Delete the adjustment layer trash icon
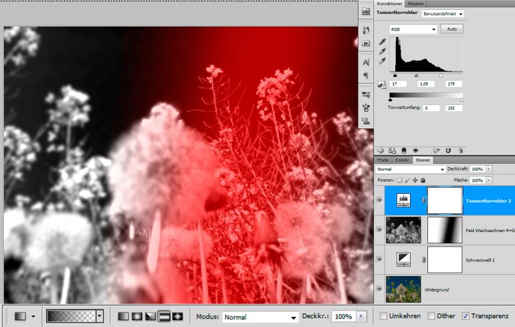Image resolution: width=515 pixels, height=327 pixels. (x=460, y=150)
